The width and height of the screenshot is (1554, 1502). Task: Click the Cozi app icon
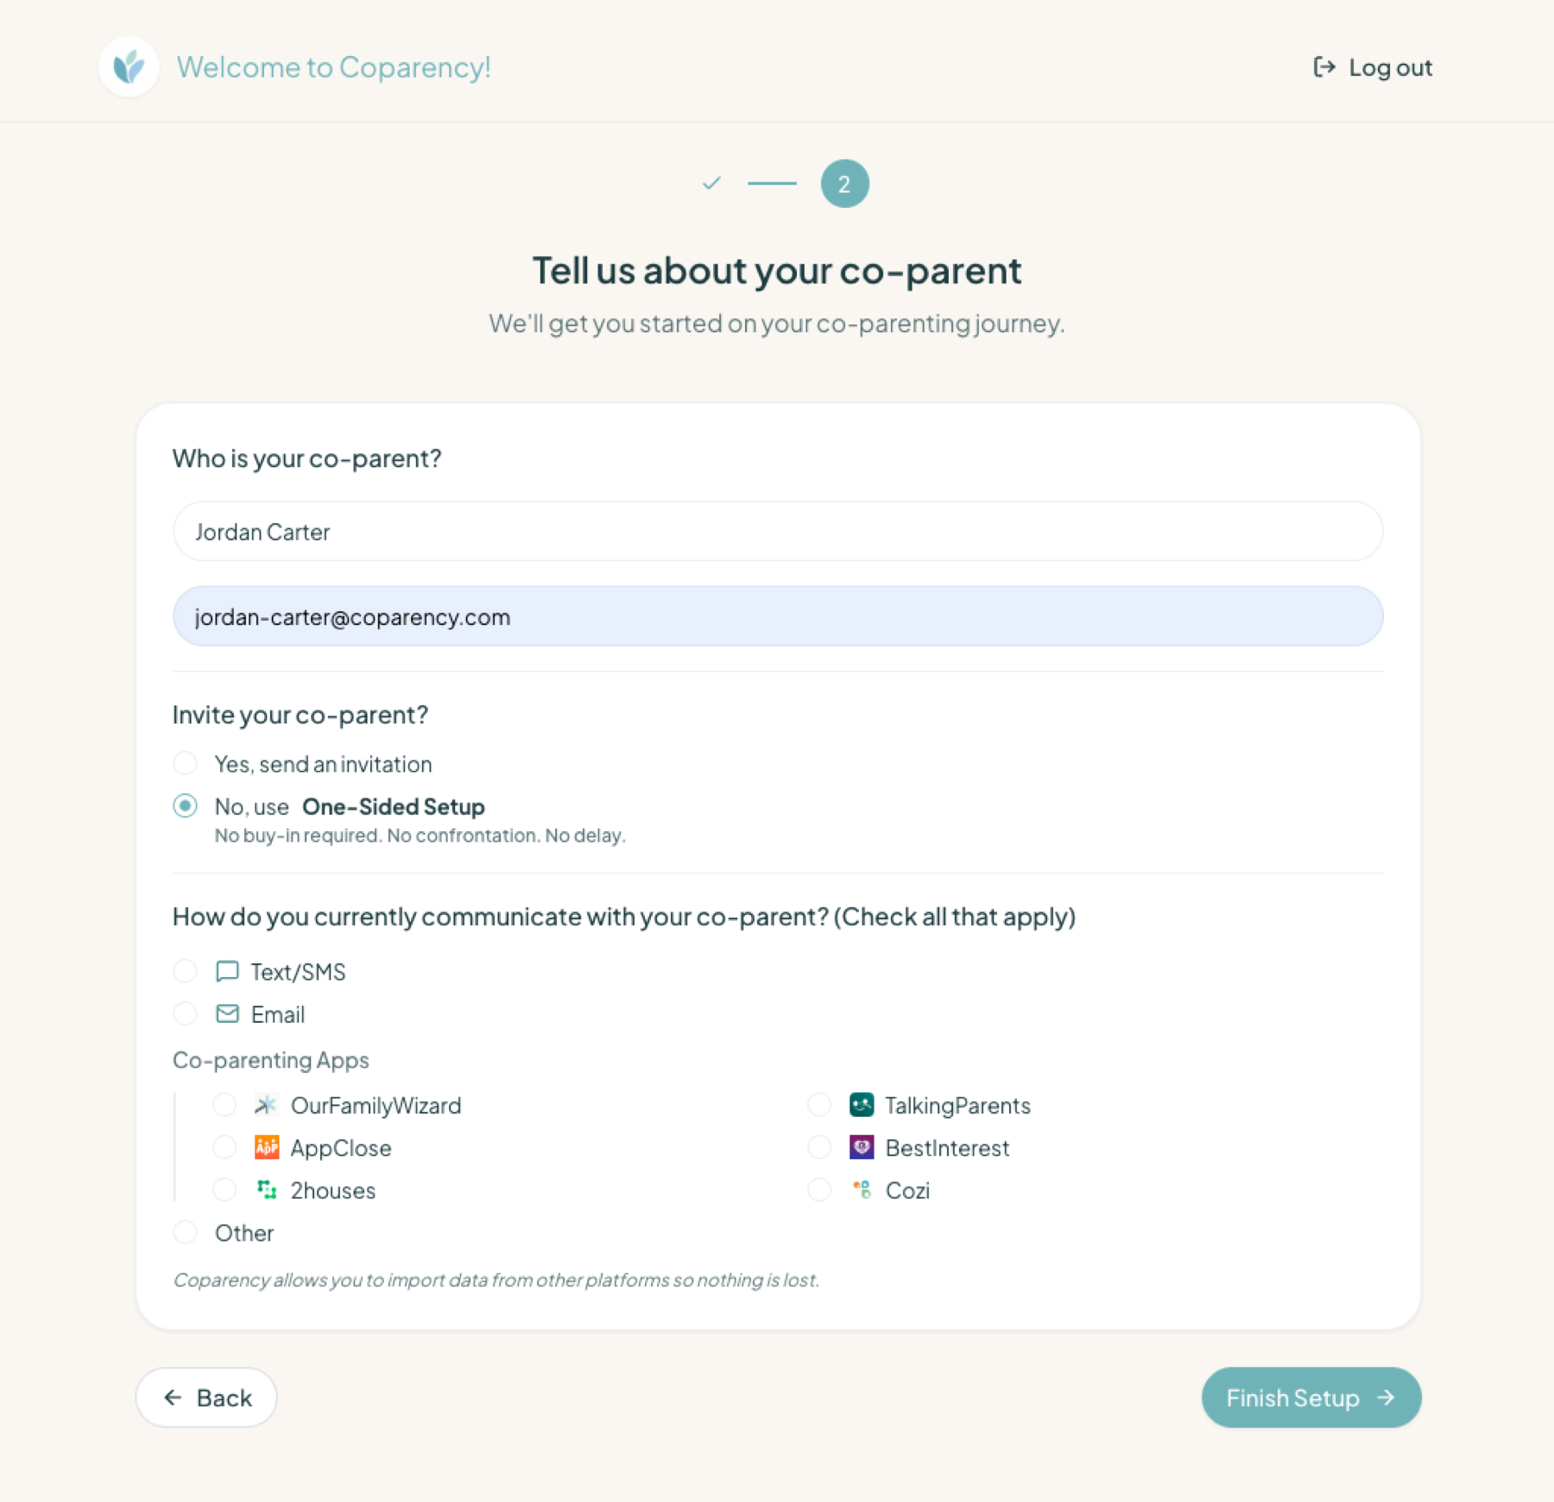pos(861,1190)
